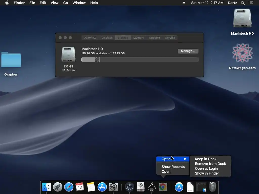Click the '137 GB SATA Disk' label
259x194 pixels.
[68, 68]
